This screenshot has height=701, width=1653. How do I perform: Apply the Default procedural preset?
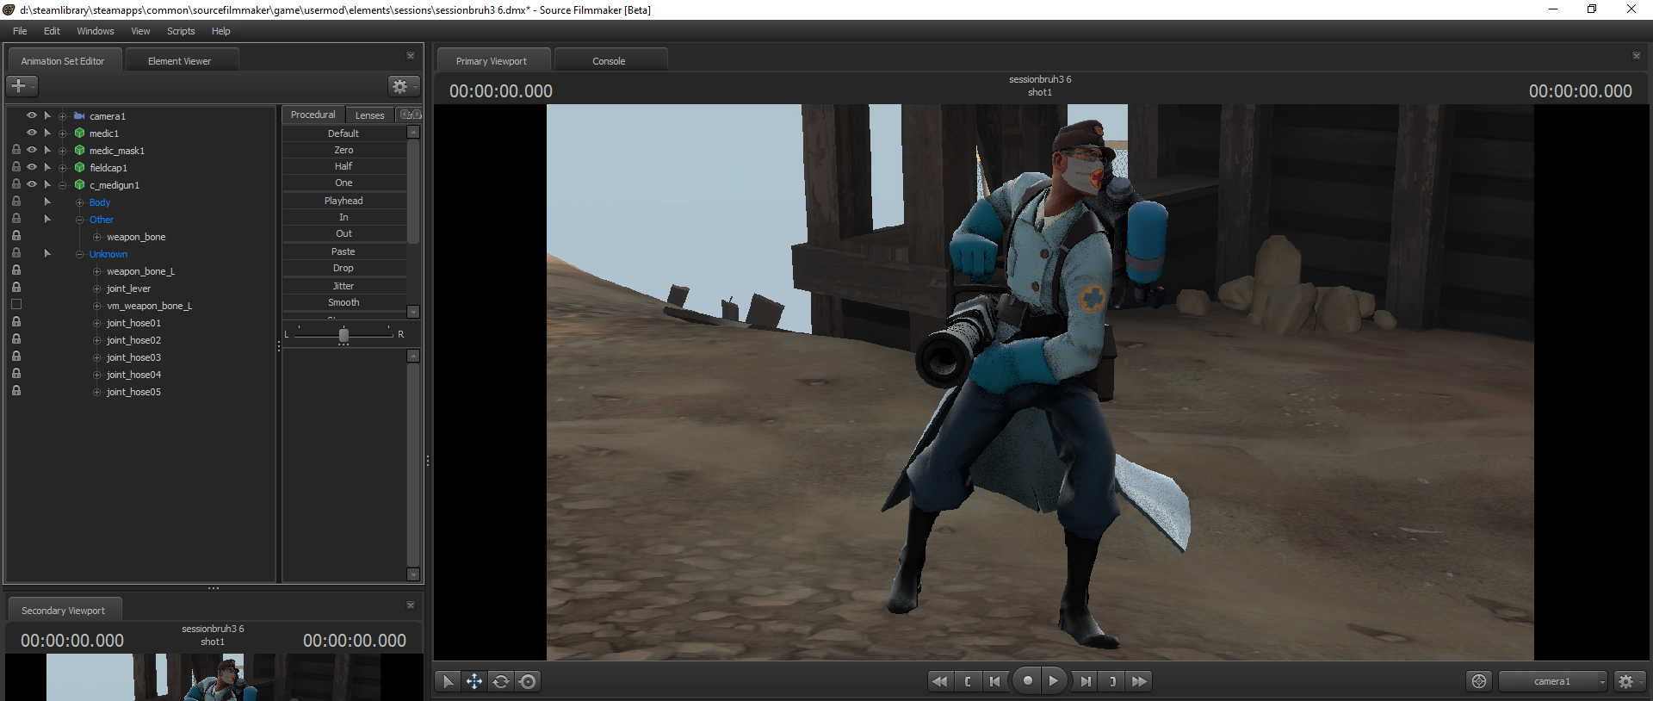344,133
